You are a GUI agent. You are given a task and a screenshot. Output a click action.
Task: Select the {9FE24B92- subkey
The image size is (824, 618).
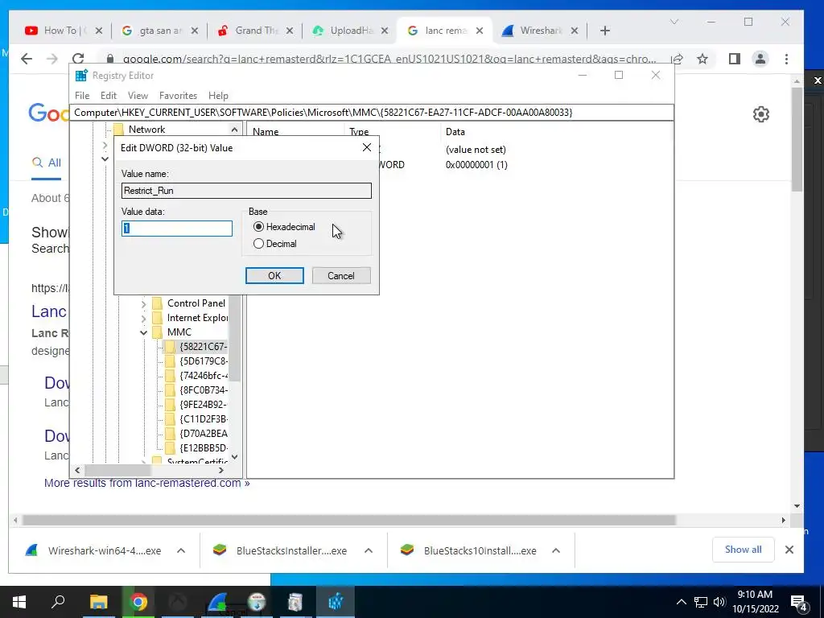[x=204, y=405]
